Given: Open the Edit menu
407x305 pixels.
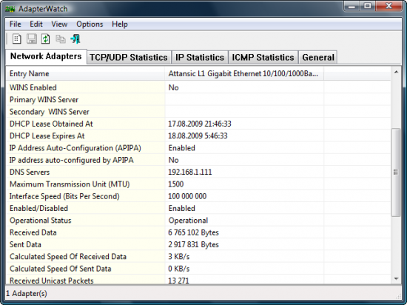Looking at the screenshot, I should (36, 24).
